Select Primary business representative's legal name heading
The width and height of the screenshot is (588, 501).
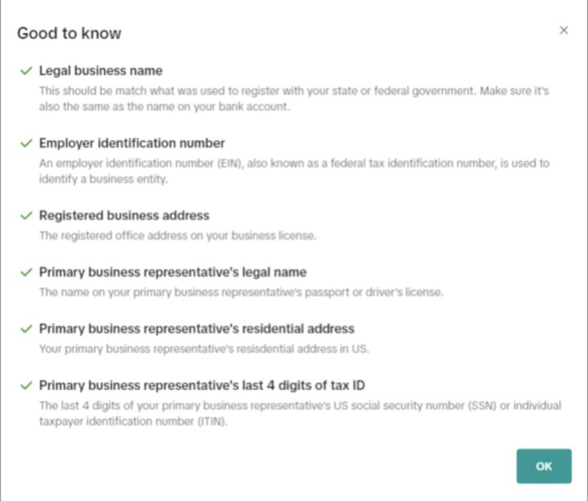click(172, 273)
